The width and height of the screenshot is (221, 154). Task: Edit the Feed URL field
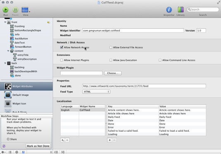click(144, 86)
